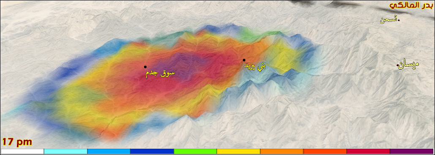
Task: Click the green legend color swatch
Action: pyautogui.click(x=195, y=151)
